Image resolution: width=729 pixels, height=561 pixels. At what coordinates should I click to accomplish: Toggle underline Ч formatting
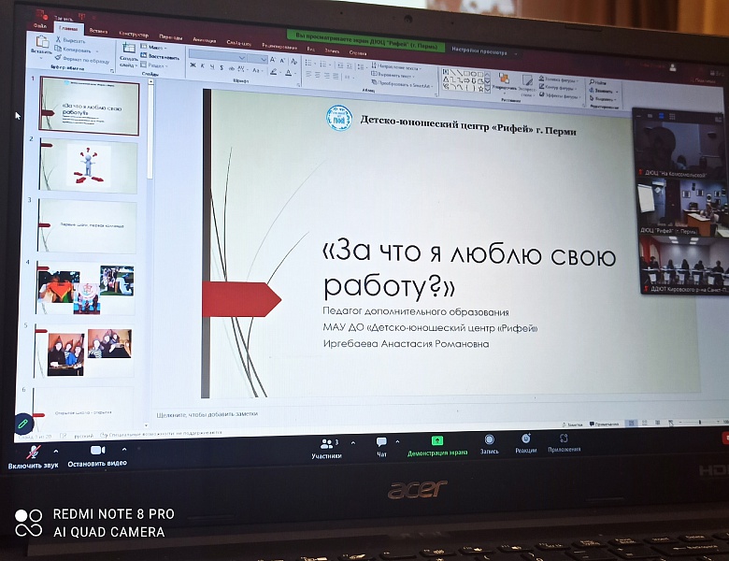(x=212, y=67)
